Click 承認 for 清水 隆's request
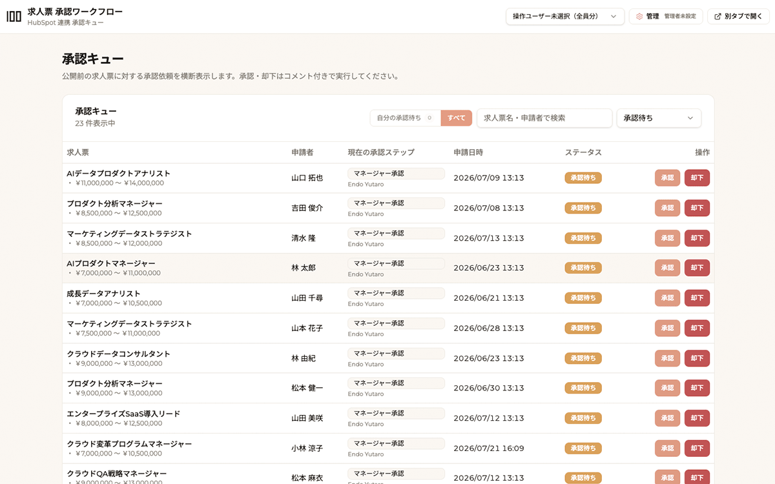This screenshot has width=775, height=484. 667,238
